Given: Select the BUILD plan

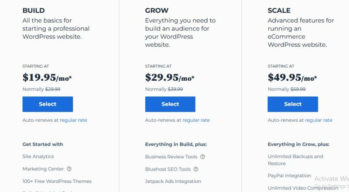Looking at the screenshot, I should 48,104.
